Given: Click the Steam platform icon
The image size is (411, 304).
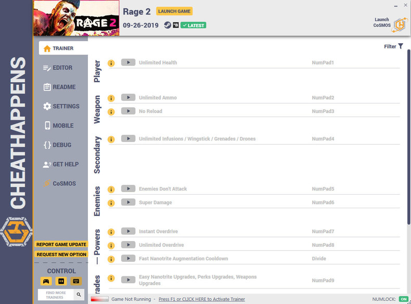Looking at the screenshot, I should coord(168,25).
